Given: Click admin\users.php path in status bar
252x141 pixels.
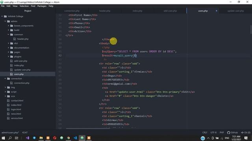Looking at the screenshot, I should click(10, 132).
